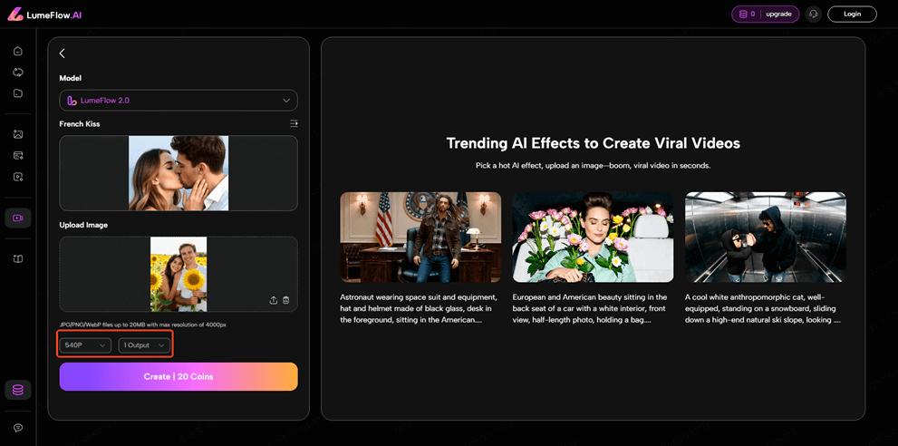898x446 pixels.
Task: Open the 540P resolution dropdown
Action: pos(85,345)
